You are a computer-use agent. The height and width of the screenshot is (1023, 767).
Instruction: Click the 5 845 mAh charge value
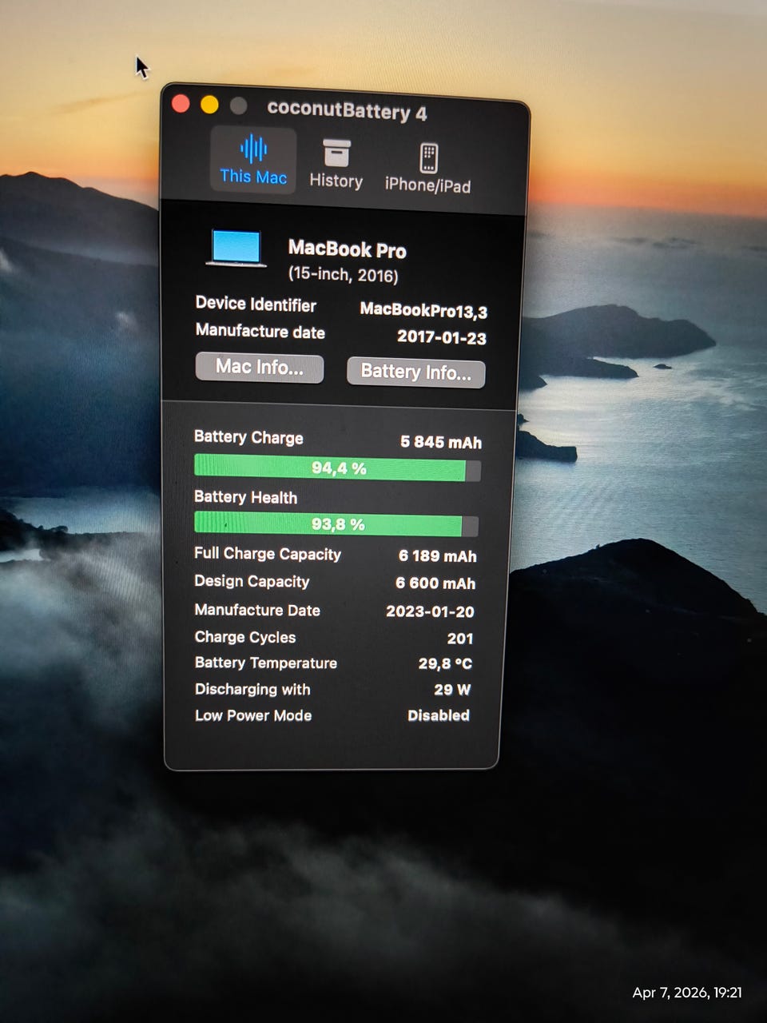[441, 442]
